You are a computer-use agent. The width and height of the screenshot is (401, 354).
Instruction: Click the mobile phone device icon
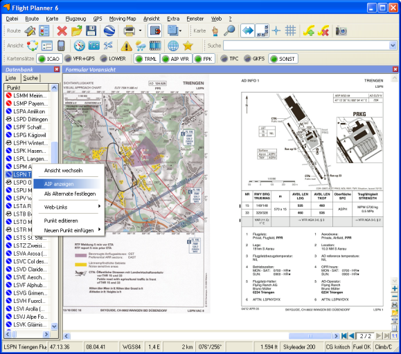click(61, 46)
